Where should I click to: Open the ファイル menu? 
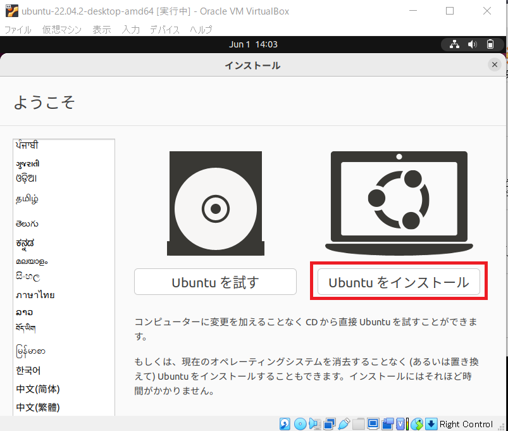(x=17, y=29)
